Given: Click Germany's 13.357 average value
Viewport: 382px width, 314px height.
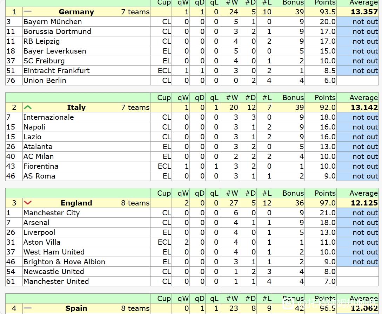Looking at the screenshot, I should (364, 12).
